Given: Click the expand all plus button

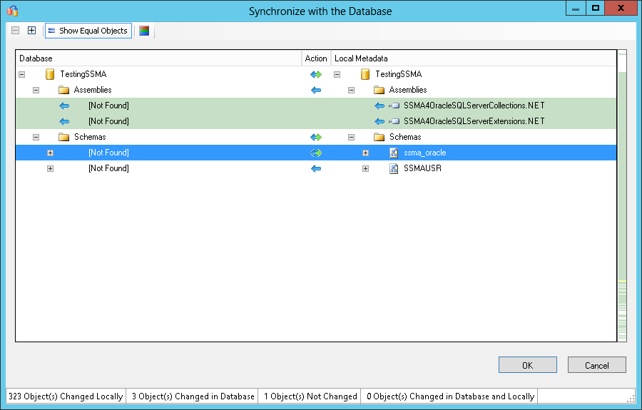Looking at the screenshot, I should (x=31, y=31).
